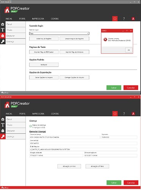The image size is (141, 190).
Task: Open the question mark help in lower window
Action: [124, 114]
